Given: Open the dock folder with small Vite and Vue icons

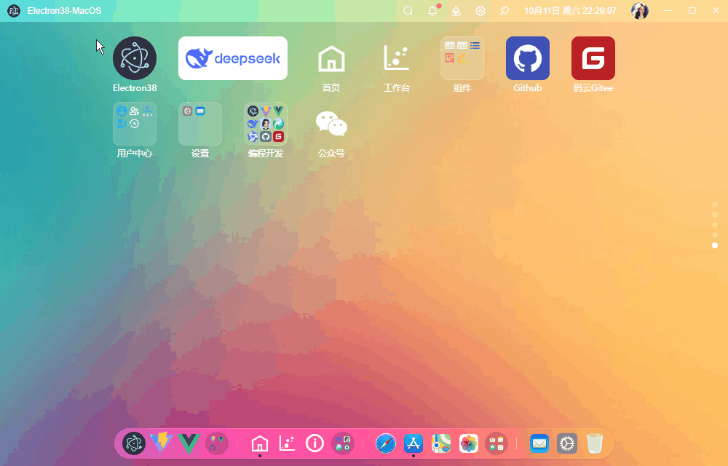Looking at the screenshot, I should [x=217, y=443].
